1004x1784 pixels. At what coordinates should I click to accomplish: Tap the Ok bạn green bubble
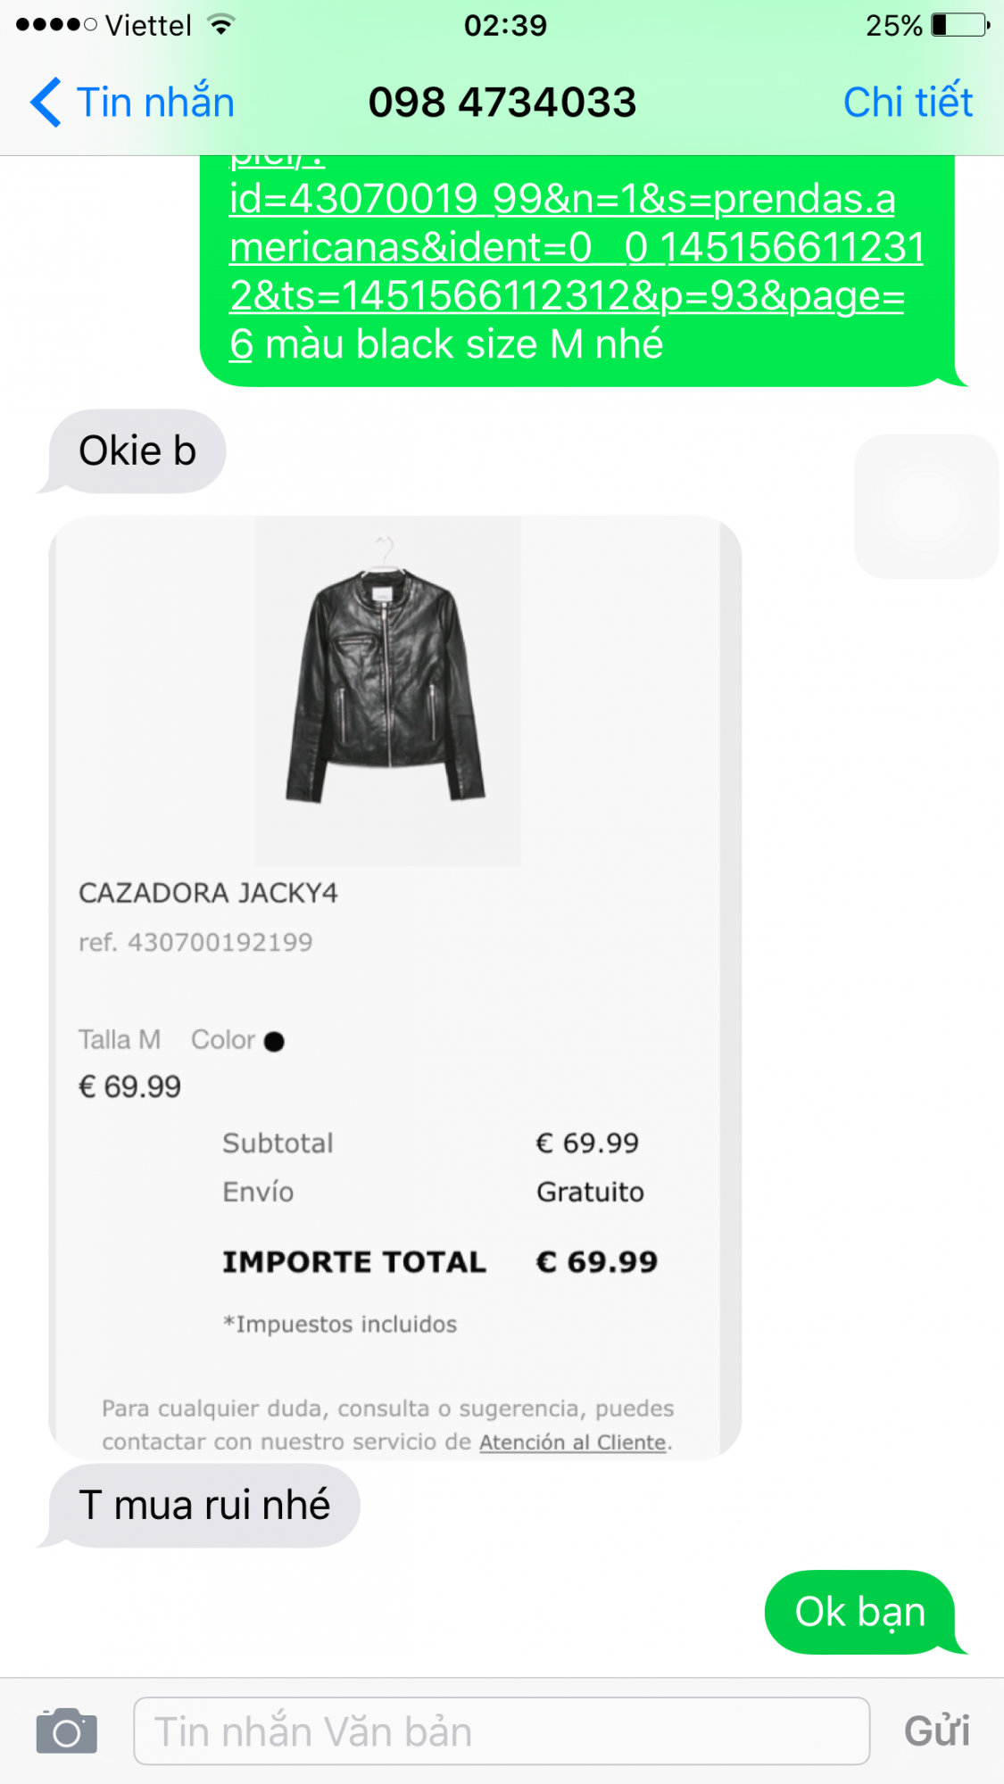pos(860,1612)
